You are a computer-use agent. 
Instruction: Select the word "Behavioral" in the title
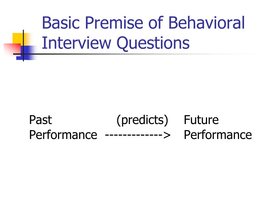[207, 23]
